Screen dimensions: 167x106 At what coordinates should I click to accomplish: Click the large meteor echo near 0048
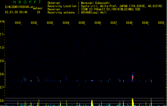(132, 77)
